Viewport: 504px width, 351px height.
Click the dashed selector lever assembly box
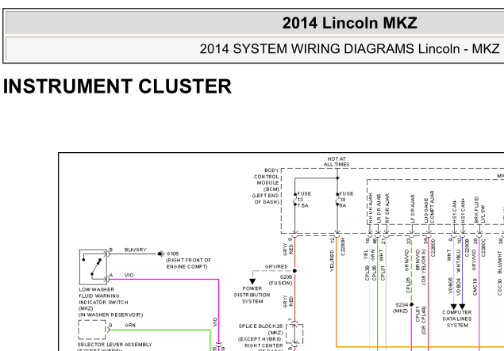coord(92,330)
